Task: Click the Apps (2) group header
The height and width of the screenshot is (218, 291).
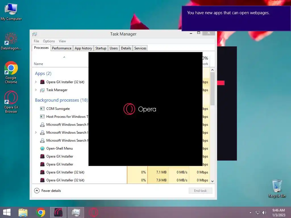Action: point(43,74)
